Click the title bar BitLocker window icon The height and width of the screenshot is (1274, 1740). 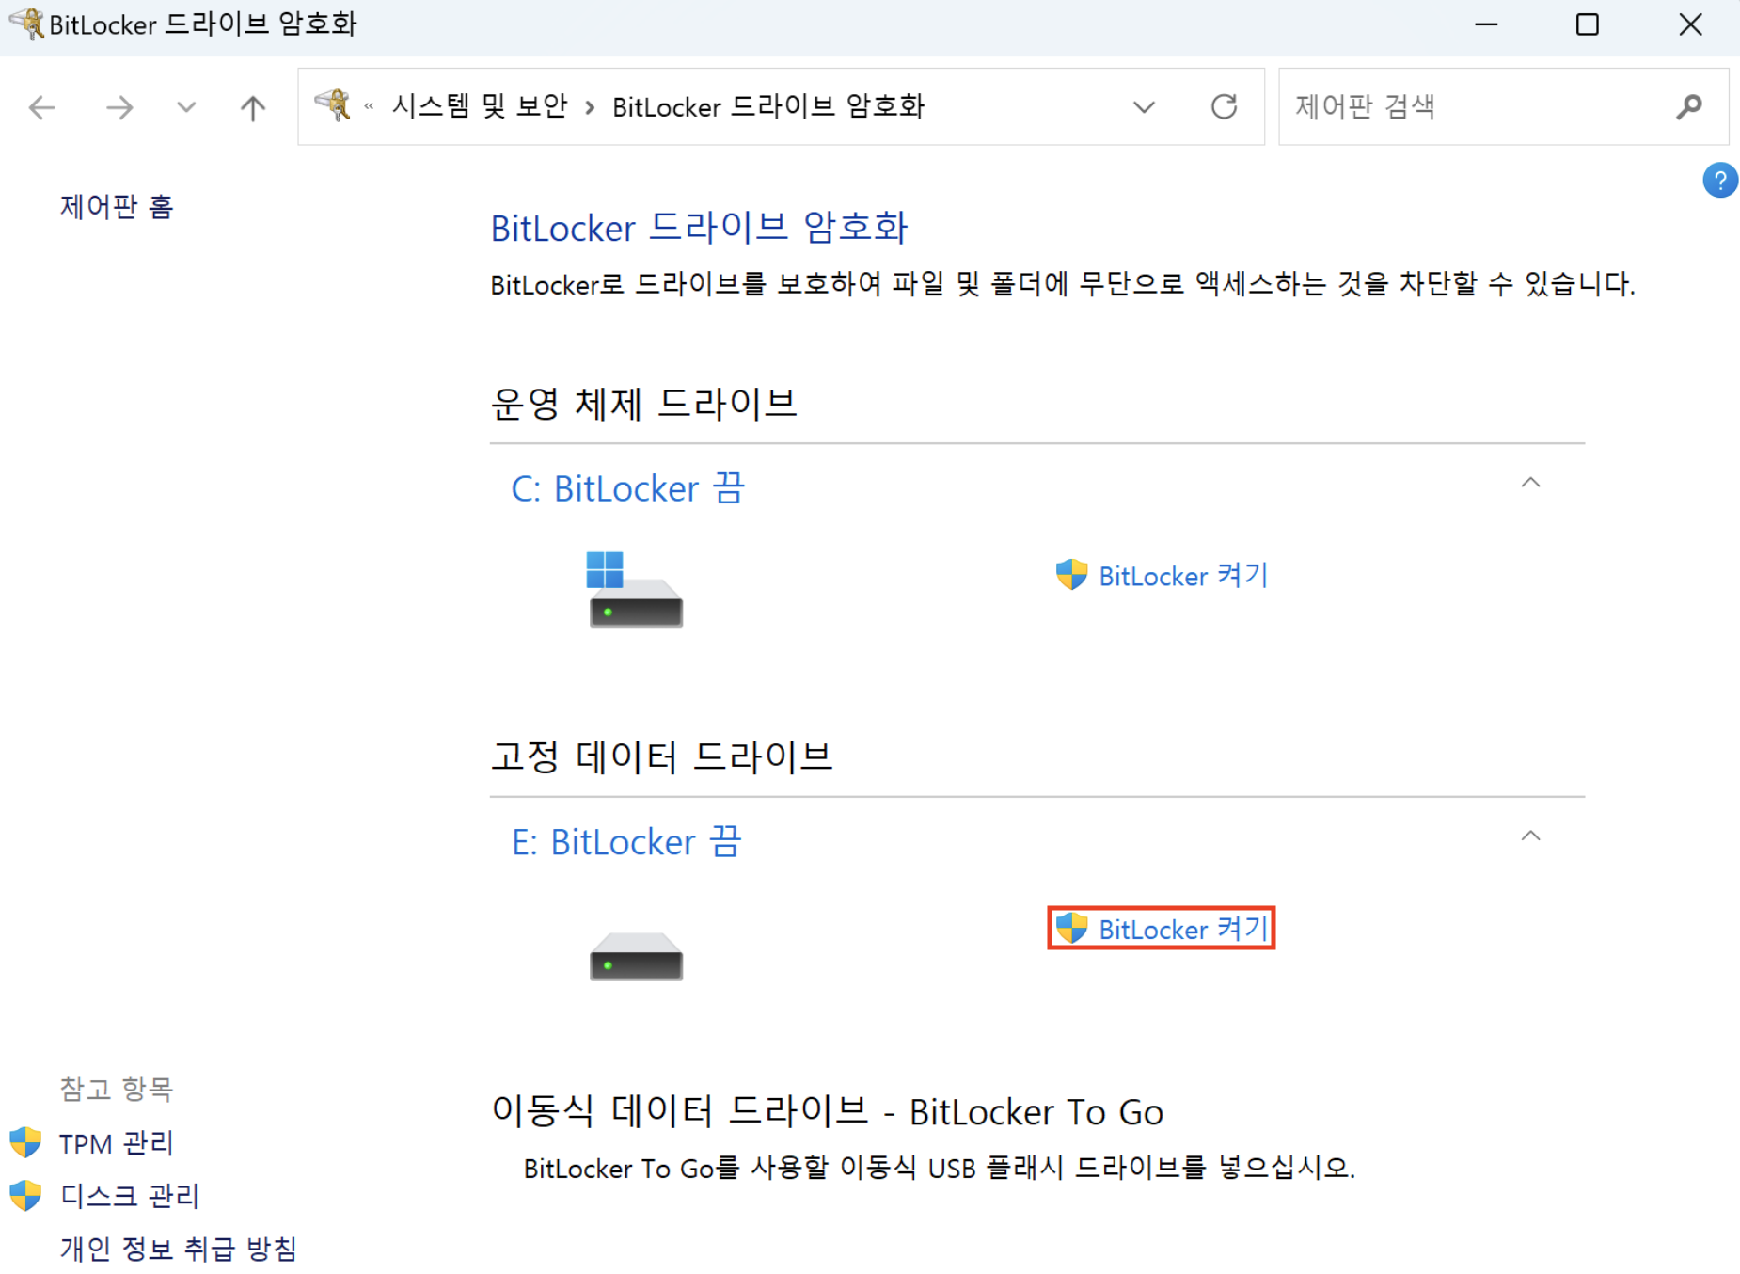click(x=26, y=24)
